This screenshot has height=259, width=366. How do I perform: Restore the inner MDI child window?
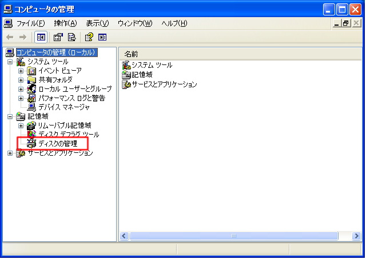point(346,23)
